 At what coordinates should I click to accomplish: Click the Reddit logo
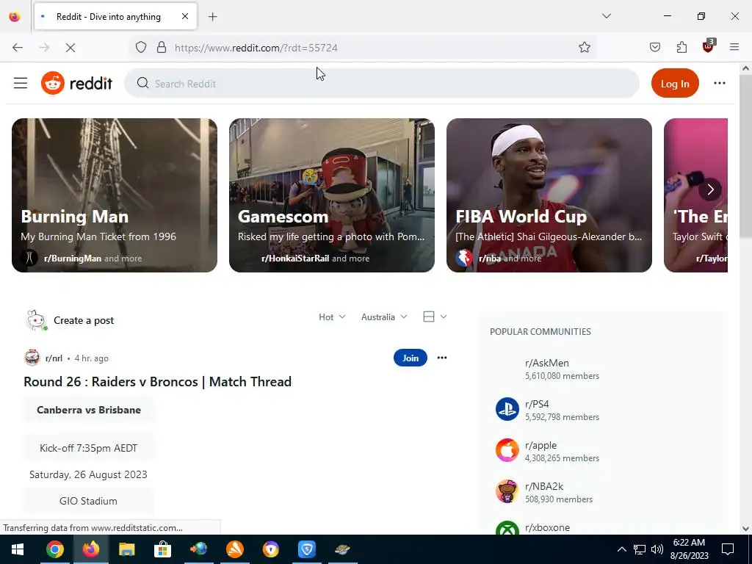(x=76, y=83)
